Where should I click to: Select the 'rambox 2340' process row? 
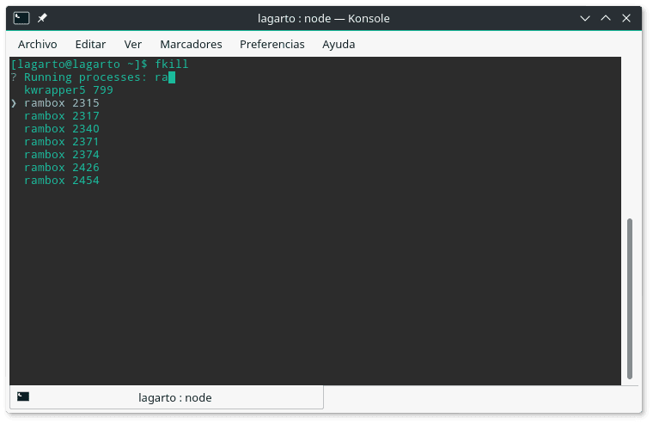pos(62,129)
